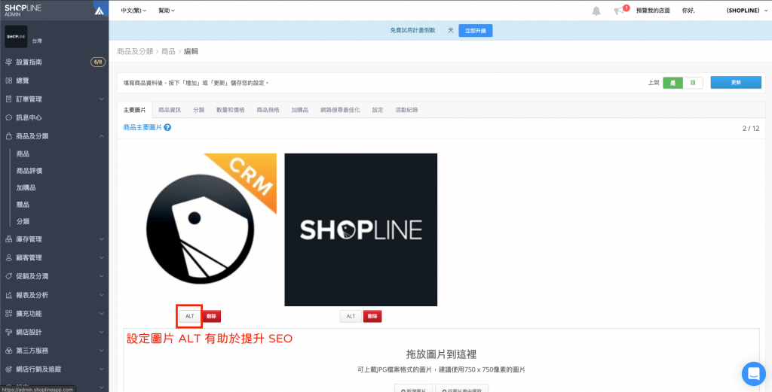Click the SHOPLINE ADMIN logo
The image size is (772, 392).
24,10
